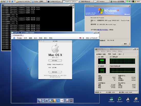Click the Farther notepad taskbar button
Screen dimensions: 141x106
[x=39, y=2]
